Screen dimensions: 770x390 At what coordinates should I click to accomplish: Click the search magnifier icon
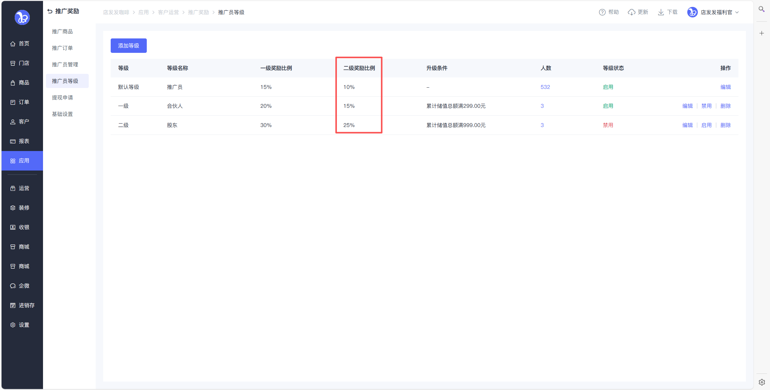tap(761, 9)
